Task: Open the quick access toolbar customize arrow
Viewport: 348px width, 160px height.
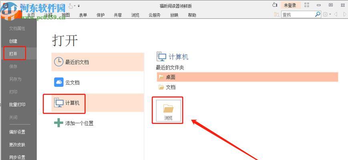Action: [x=79, y=6]
